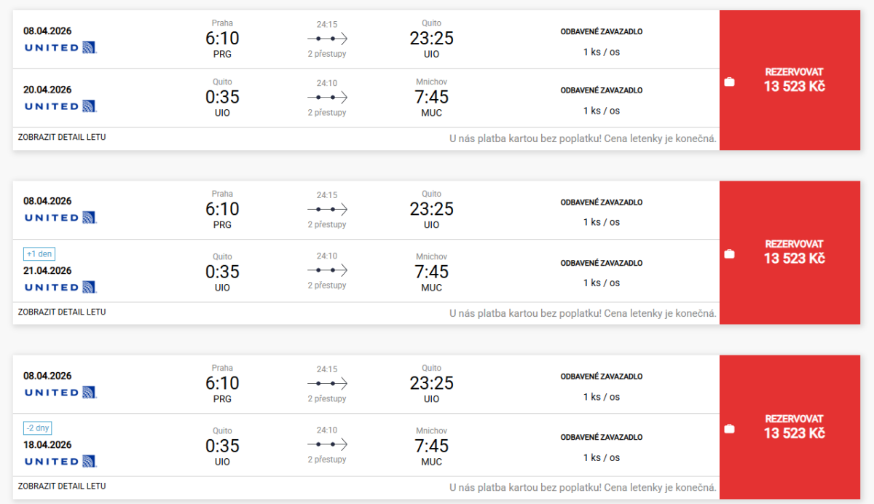Image resolution: width=874 pixels, height=504 pixels.
Task: Reserve the offer returning on 20.04.2026
Action: coord(794,79)
